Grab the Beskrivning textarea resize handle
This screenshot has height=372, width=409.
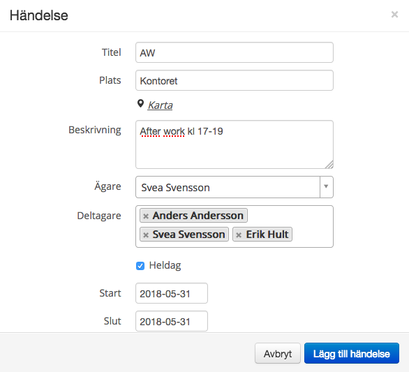(x=329, y=165)
